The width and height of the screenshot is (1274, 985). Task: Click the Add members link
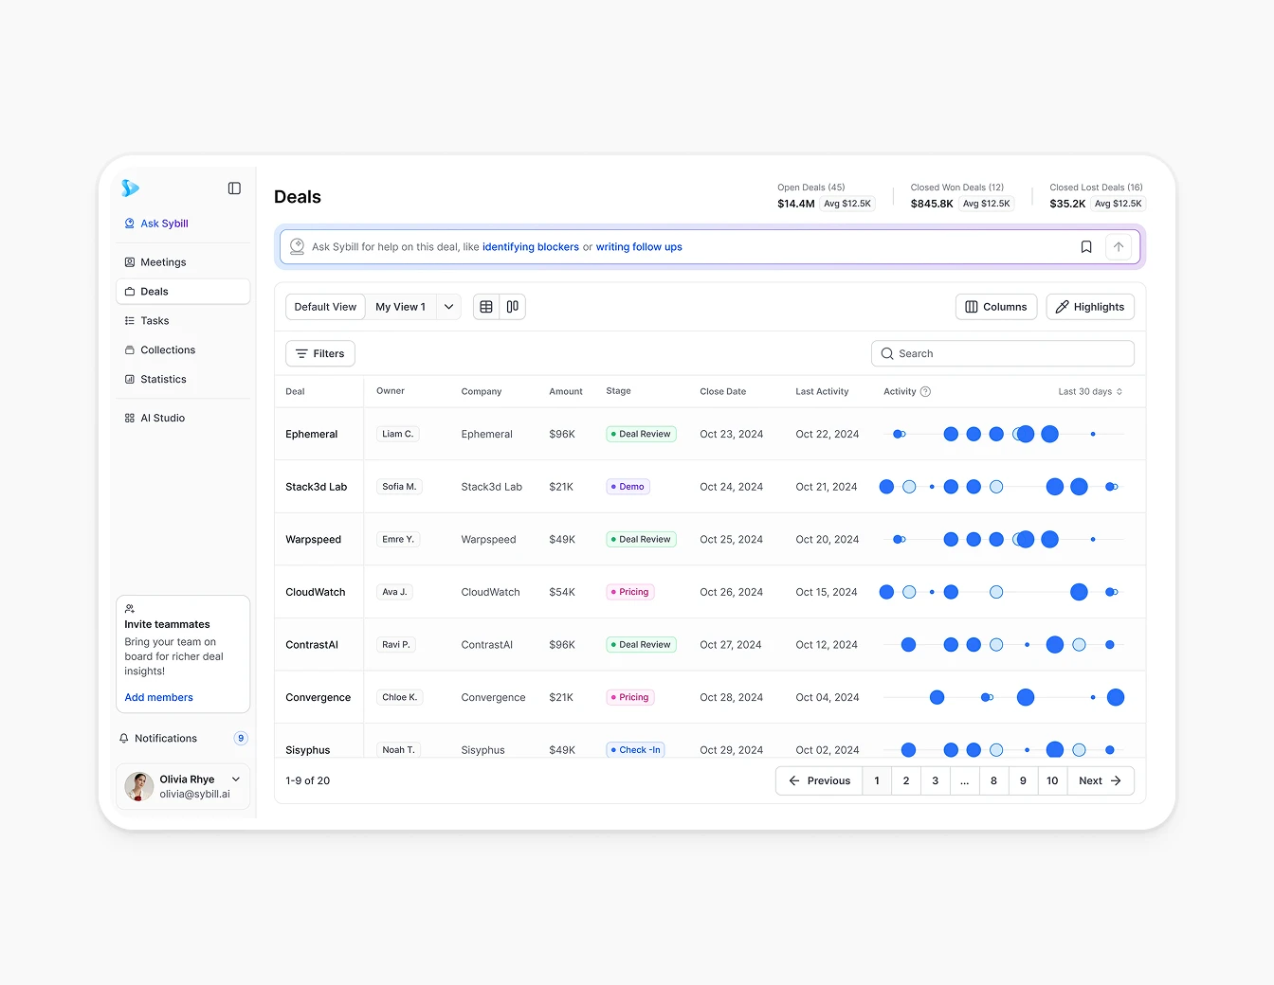pyautogui.click(x=158, y=698)
